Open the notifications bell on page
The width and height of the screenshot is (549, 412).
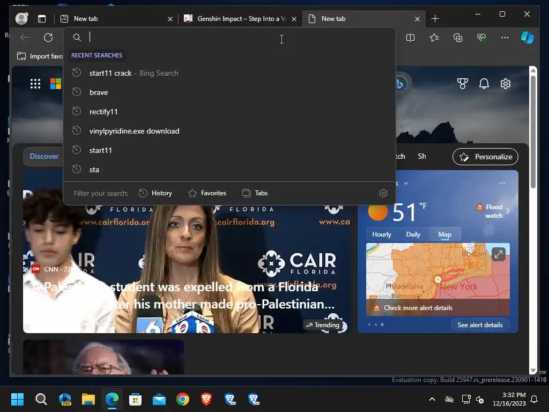(484, 83)
